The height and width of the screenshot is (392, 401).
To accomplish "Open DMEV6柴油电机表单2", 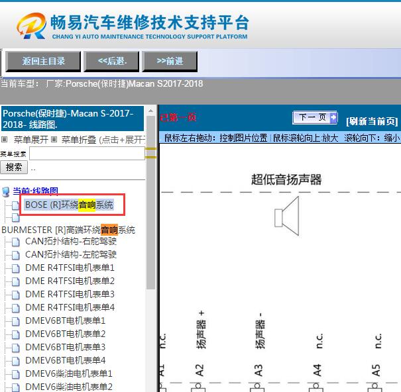I will pos(69,387).
